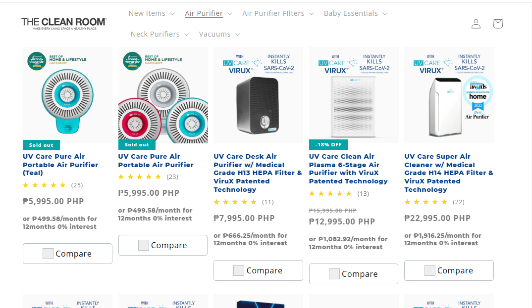The height and width of the screenshot is (308, 532).
Task: Click the UV Care Desk Air Purifier product image
Action: 258,95
